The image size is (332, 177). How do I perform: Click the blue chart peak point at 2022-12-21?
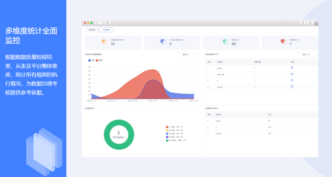click(x=153, y=80)
